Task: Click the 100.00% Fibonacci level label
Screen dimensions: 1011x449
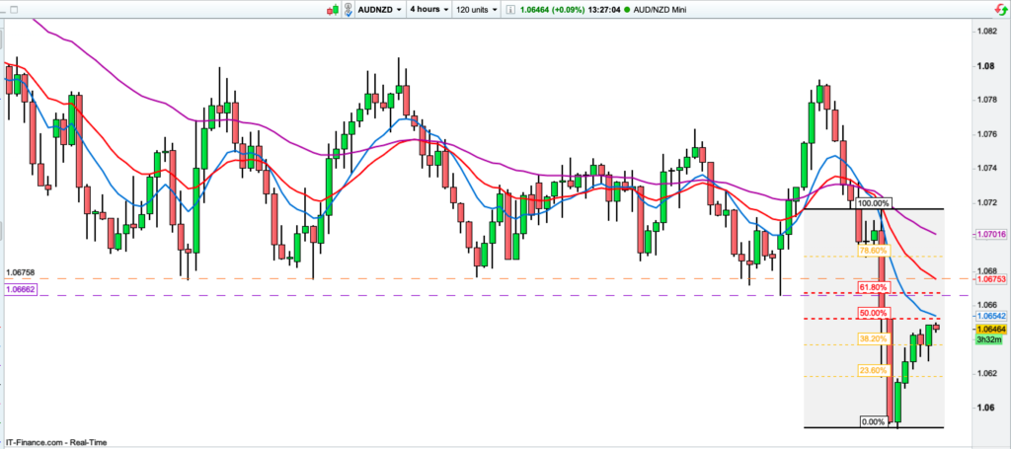Action: coord(873,203)
